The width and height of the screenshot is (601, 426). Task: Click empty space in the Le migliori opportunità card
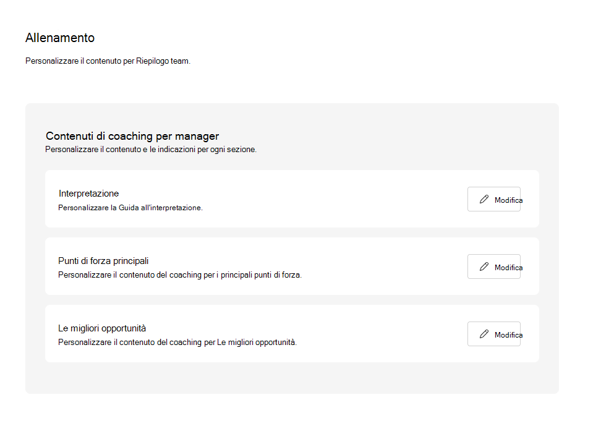[x=383, y=334]
